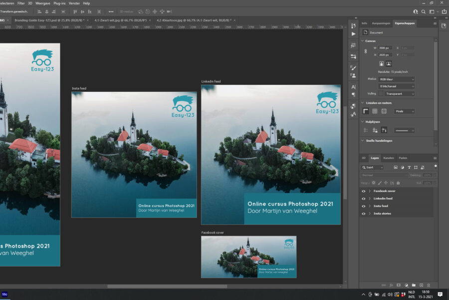Open the History panel icon in collapsed dock
This screenshot has width=449, height=300.
[353, 26]
